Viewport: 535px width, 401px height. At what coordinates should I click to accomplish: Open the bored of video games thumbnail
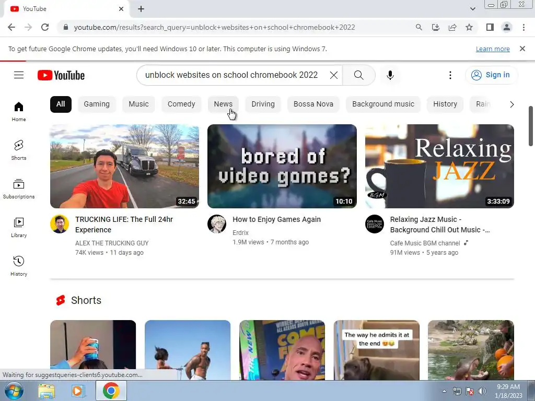point(282,166)
